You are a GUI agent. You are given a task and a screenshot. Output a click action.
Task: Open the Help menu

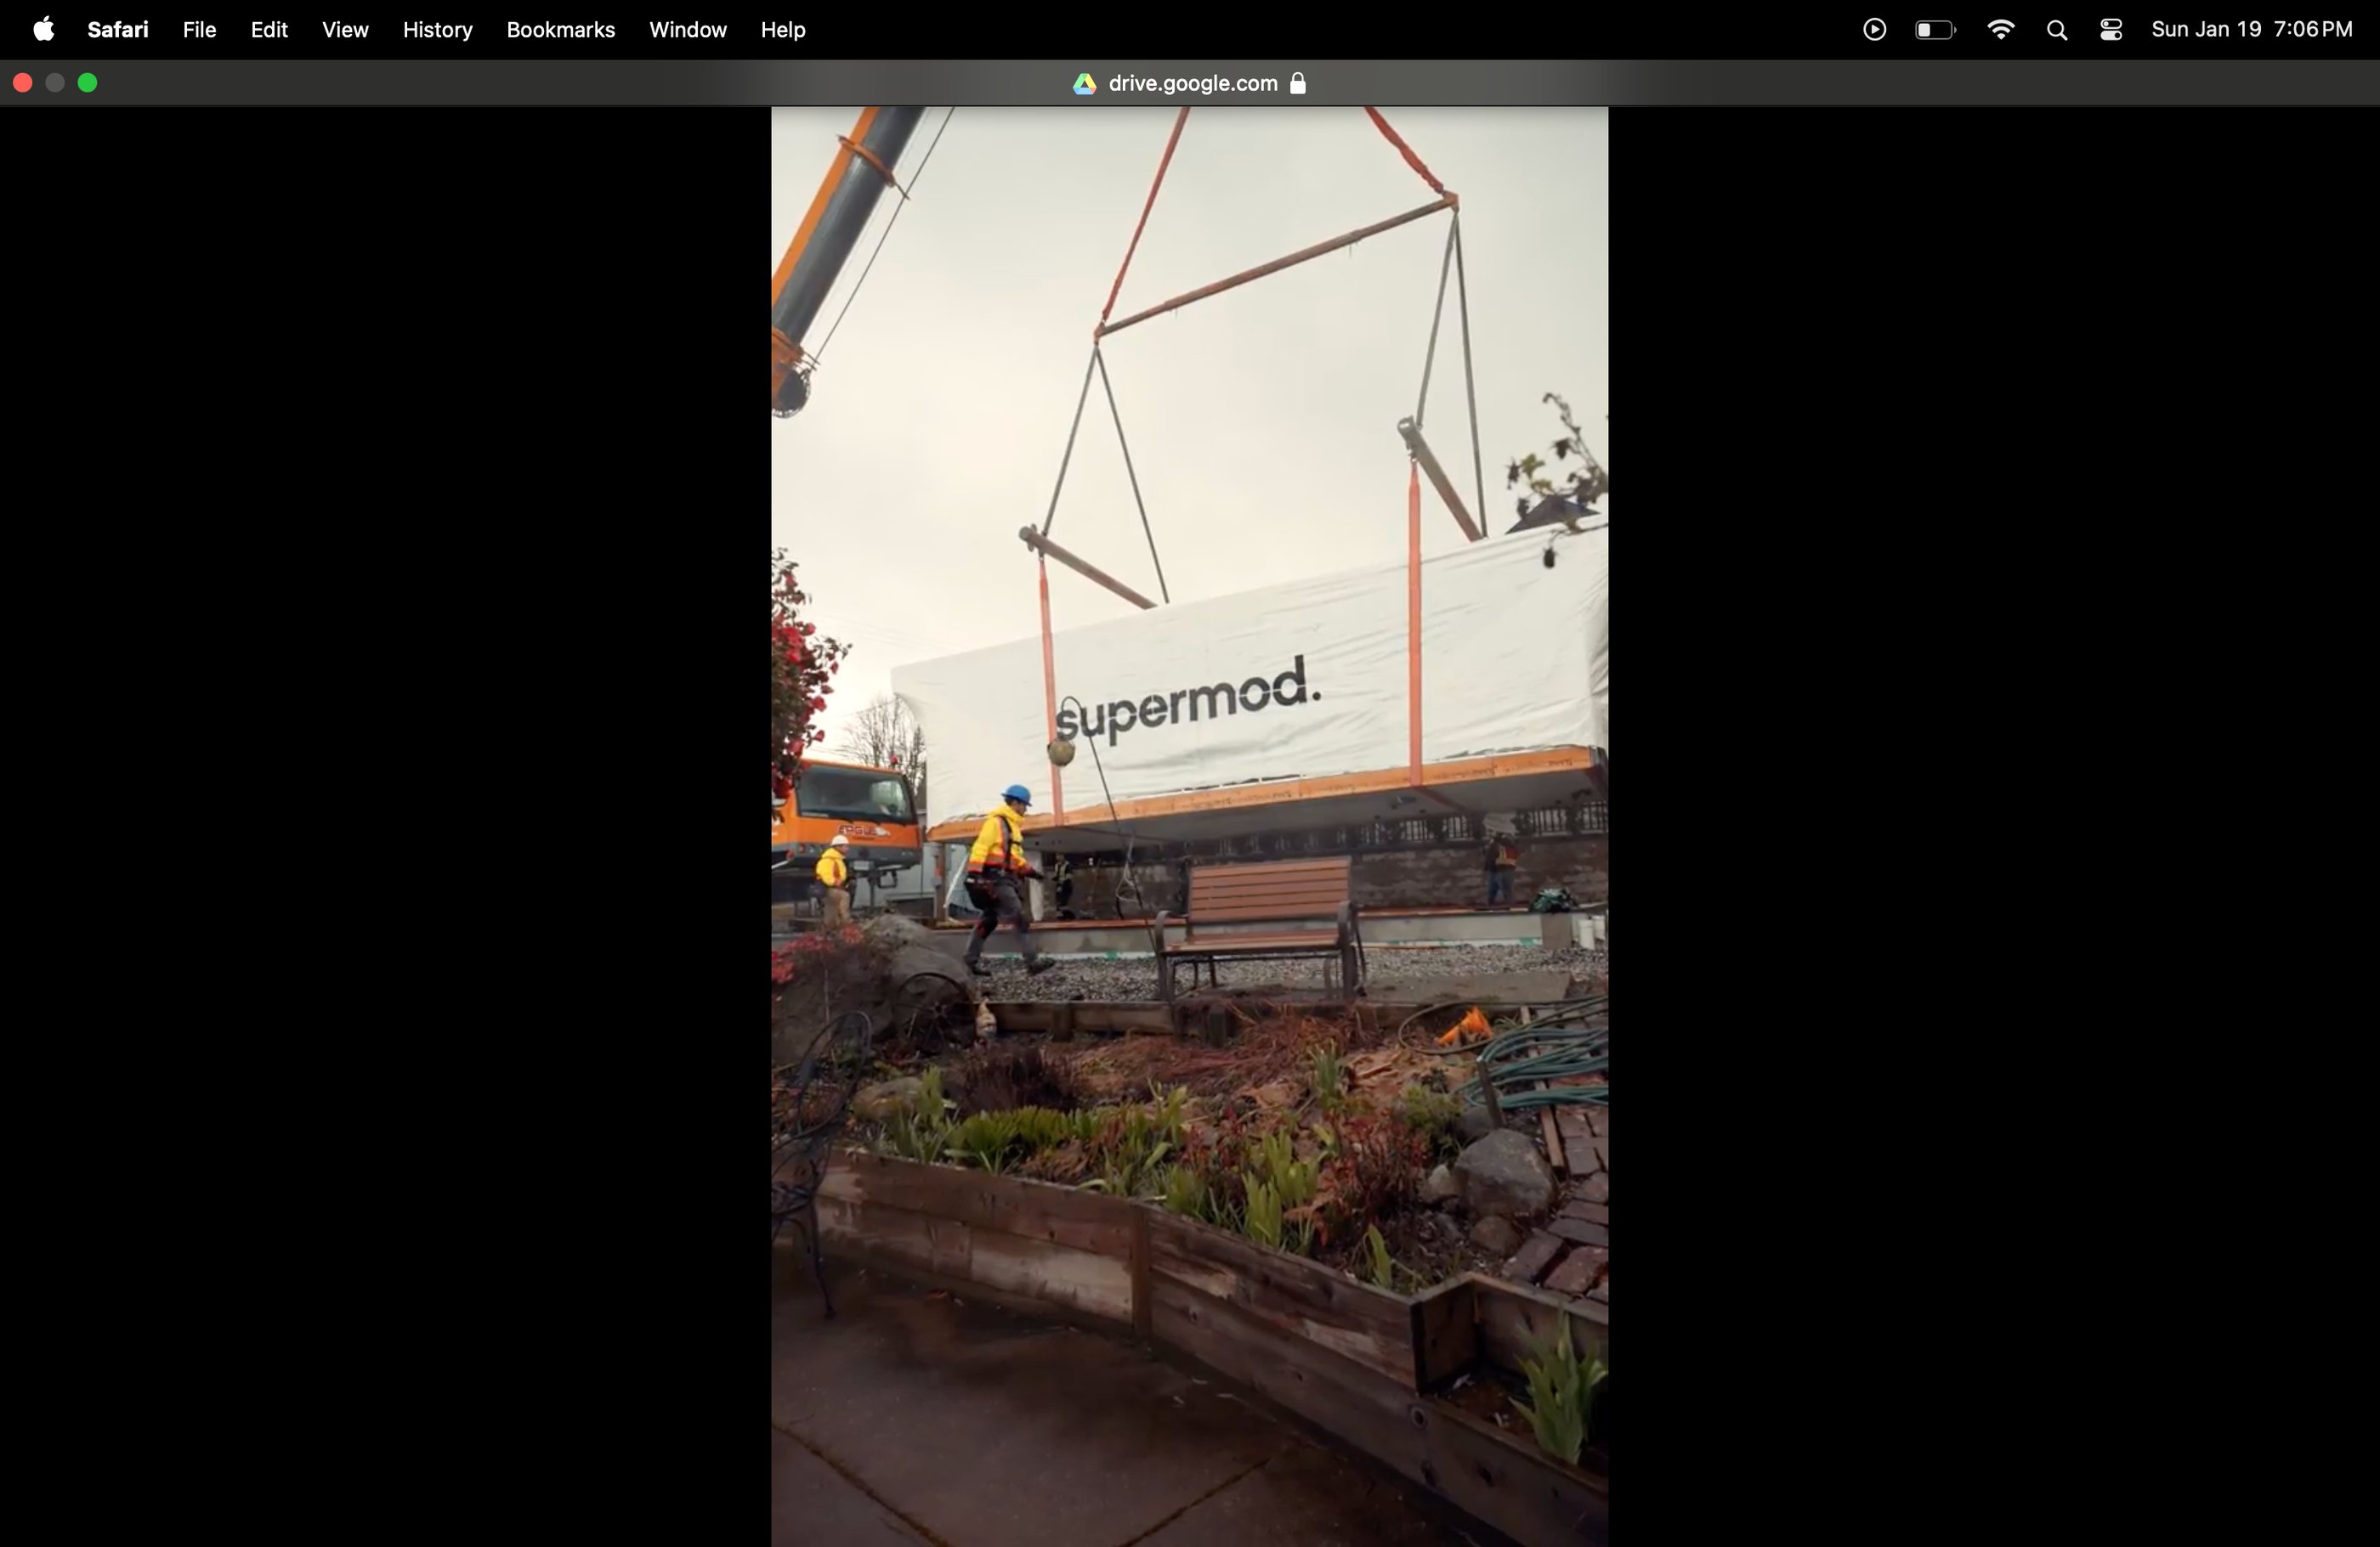[782, 30]
